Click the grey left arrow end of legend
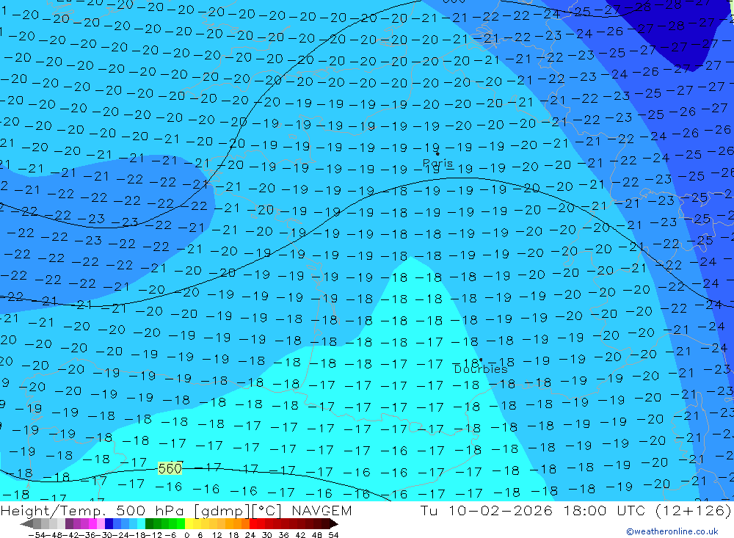This screenshot has height=538, width=734. 26,523
